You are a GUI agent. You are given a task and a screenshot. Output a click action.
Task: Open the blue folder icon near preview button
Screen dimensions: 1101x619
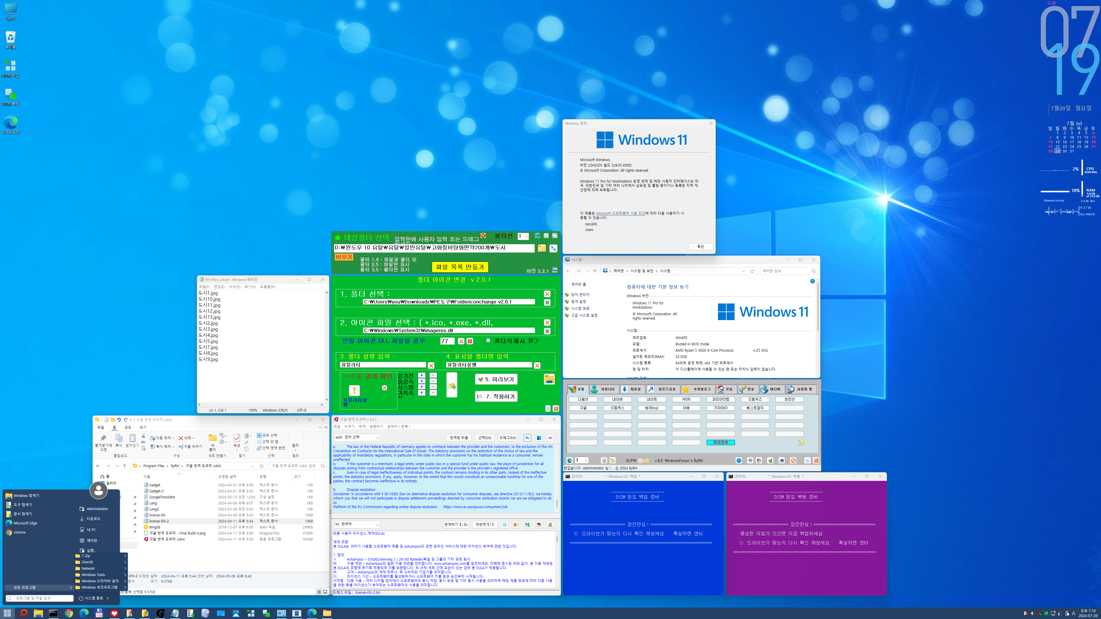pos(549,379)
